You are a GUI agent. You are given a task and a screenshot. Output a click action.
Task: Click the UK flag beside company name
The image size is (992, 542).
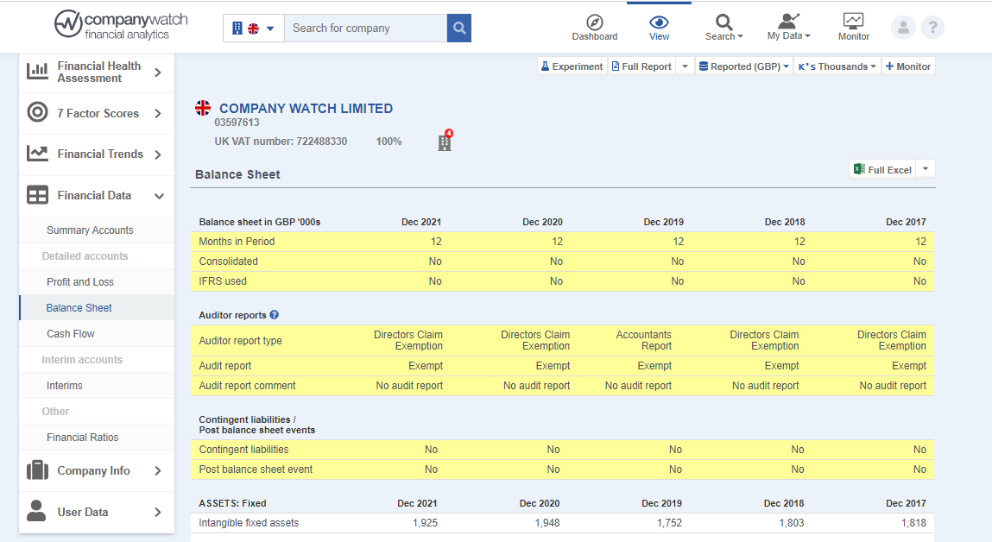tap(203, 108)
